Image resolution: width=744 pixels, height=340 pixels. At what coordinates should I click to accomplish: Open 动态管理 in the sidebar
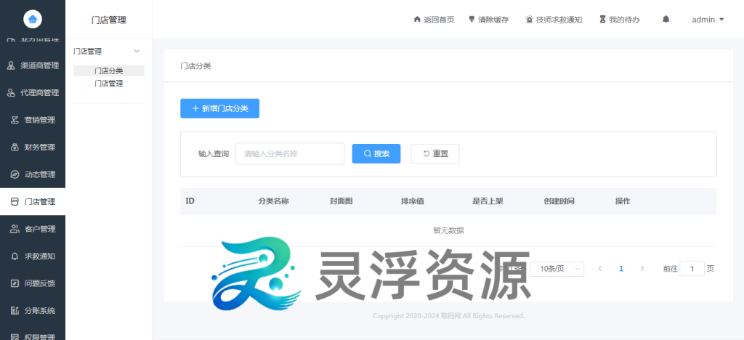pyautogui.click(x=33, y=174)
